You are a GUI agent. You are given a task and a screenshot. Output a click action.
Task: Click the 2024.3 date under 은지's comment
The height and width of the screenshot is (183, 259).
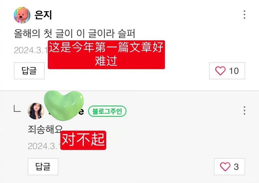(31, 50)
